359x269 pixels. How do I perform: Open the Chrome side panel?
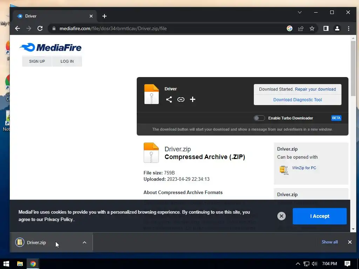coord(326,28)
